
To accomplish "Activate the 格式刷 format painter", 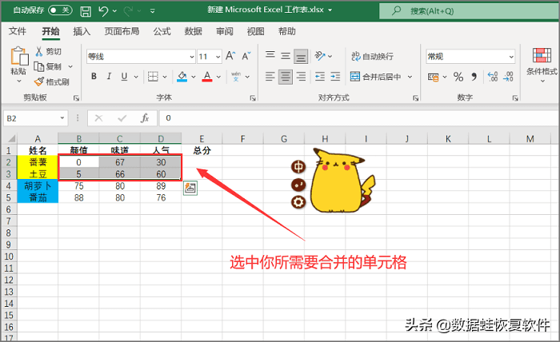I will tap(51, 82).
